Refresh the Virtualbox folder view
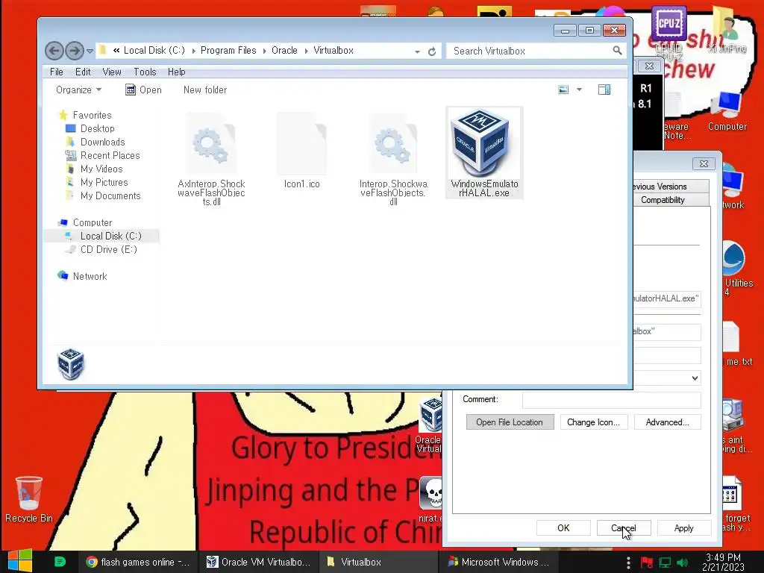 tap(432, 51)
